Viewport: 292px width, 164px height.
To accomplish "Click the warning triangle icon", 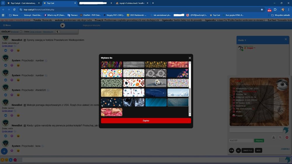I will 274,137.
